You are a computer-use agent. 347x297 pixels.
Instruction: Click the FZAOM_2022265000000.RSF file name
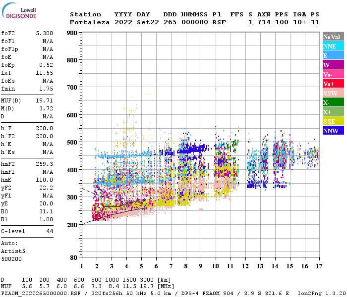coord(41,294)
